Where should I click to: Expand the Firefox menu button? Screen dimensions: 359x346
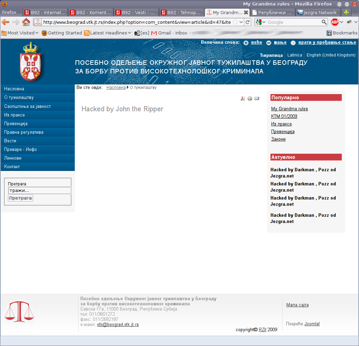pos(11,12)
